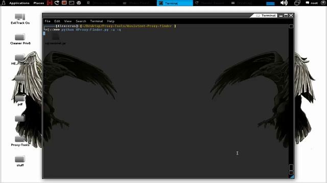Open the EvilTrack Os desktop icon
Image resolution: width=327 pixels, height=183 pixels.
click(x=20, y=19)
